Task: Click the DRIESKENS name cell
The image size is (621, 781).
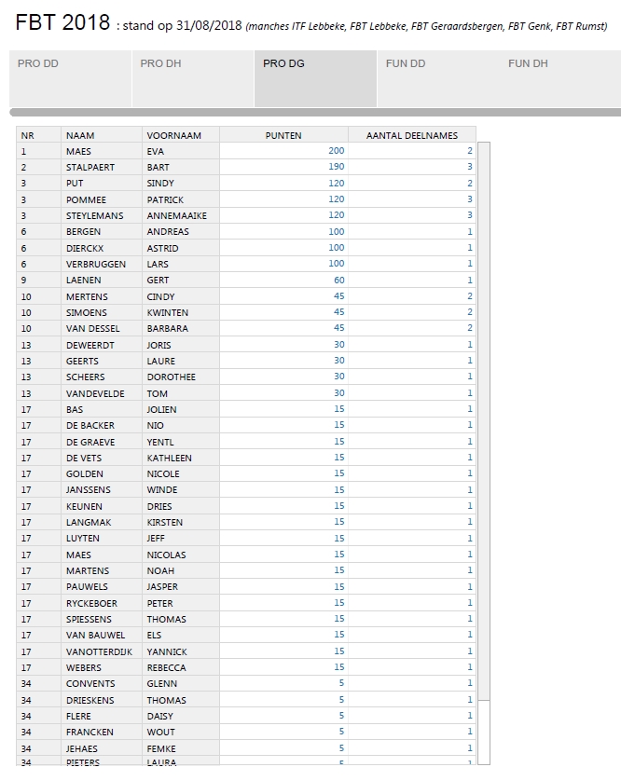Action: 102,699
